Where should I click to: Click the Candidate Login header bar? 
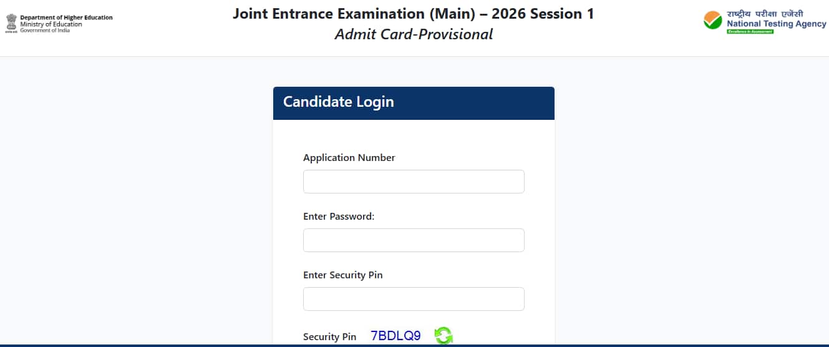coord(414,103)
